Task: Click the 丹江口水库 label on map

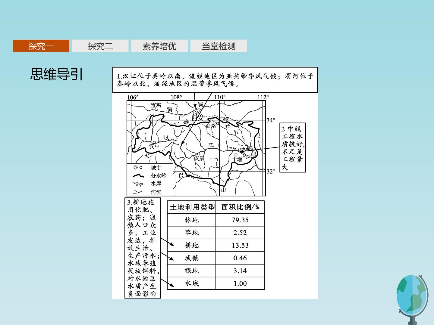Action: [x=239, y=149]
